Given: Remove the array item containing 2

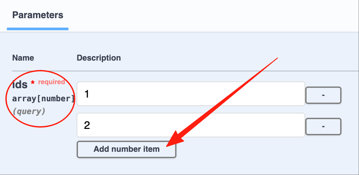Looking at the screenshot, I should tap(323, 127).
